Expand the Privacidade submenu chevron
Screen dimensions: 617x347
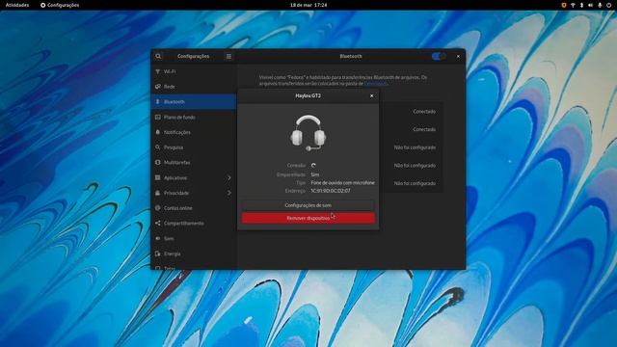[229, 193]
